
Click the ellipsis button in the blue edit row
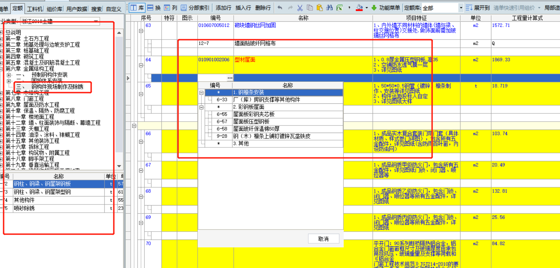tap(230, 78)
